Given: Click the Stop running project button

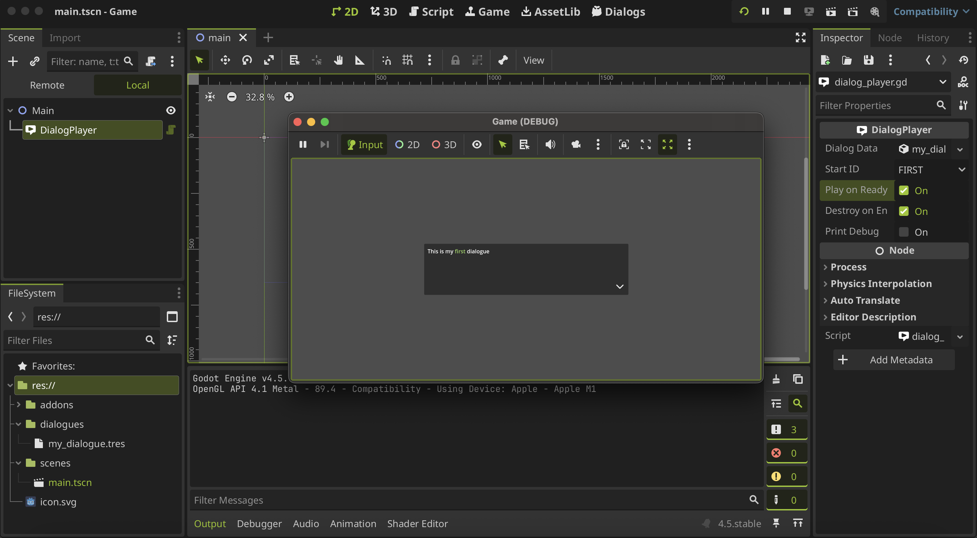Looking at the screenshot, I should click(787, 11).
